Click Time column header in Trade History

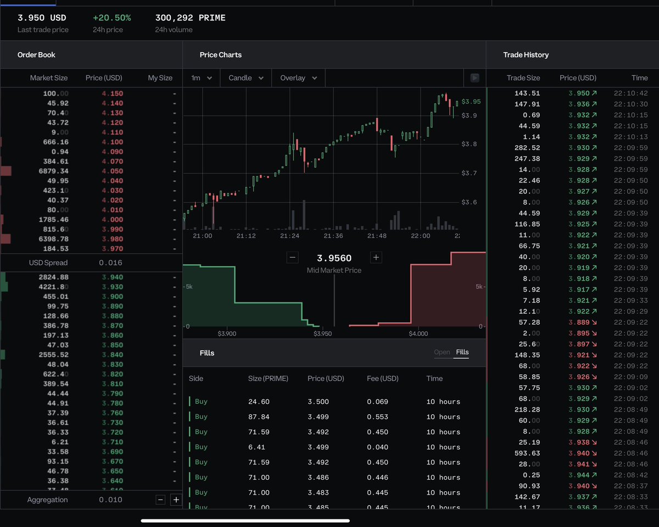[640, 78]
